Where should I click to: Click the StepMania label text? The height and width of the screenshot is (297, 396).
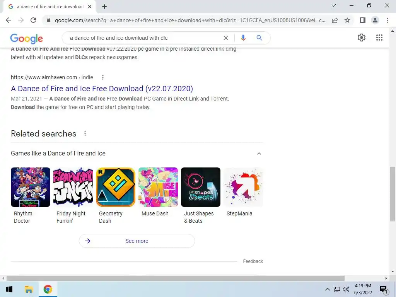pos(239,213)
